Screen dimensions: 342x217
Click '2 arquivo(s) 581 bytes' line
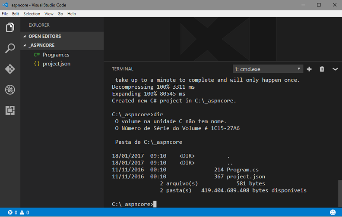click(x=212, y=183)
